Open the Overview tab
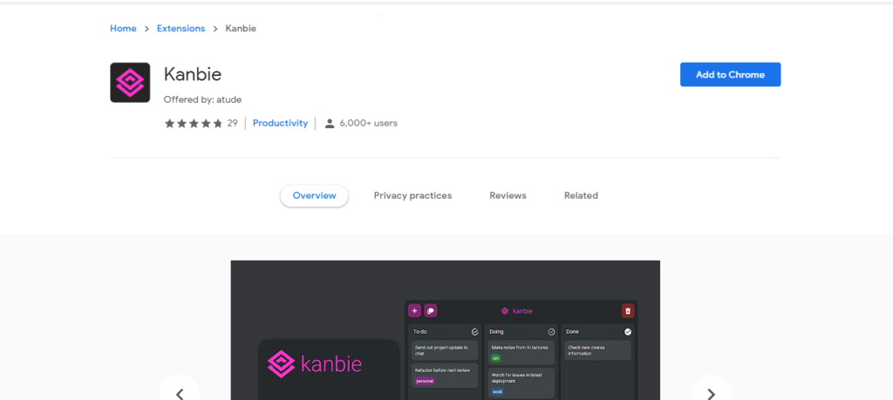 [314, 196]
